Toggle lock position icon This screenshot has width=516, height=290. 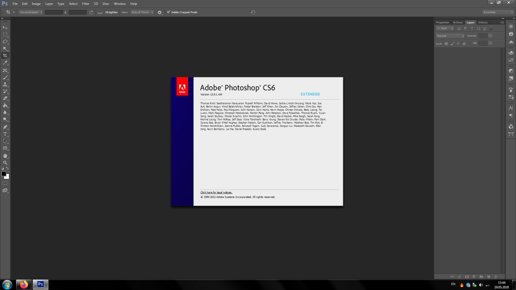[458, 43]
